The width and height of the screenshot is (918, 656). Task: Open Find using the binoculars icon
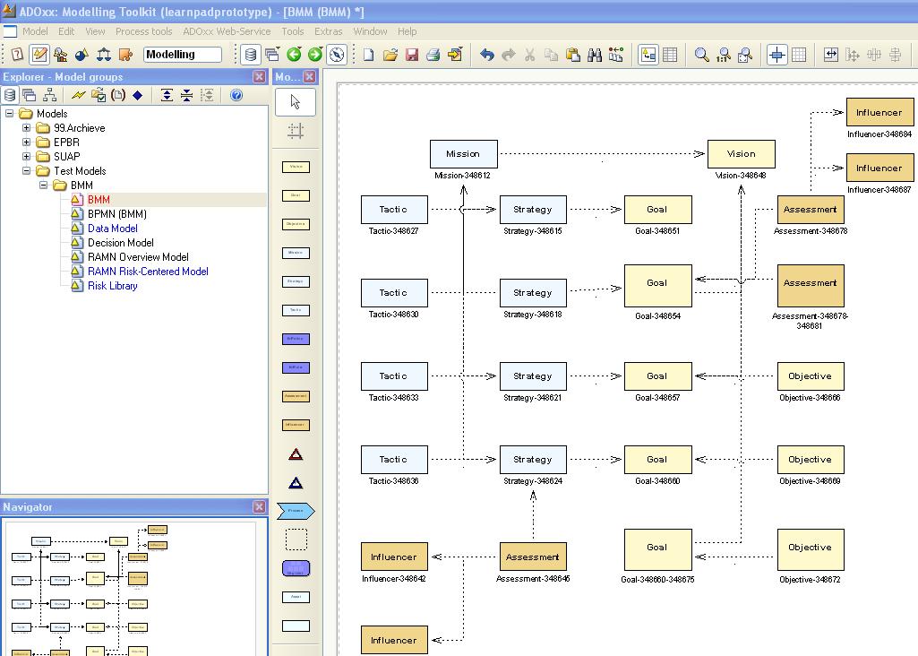click(x=595, y=55)
